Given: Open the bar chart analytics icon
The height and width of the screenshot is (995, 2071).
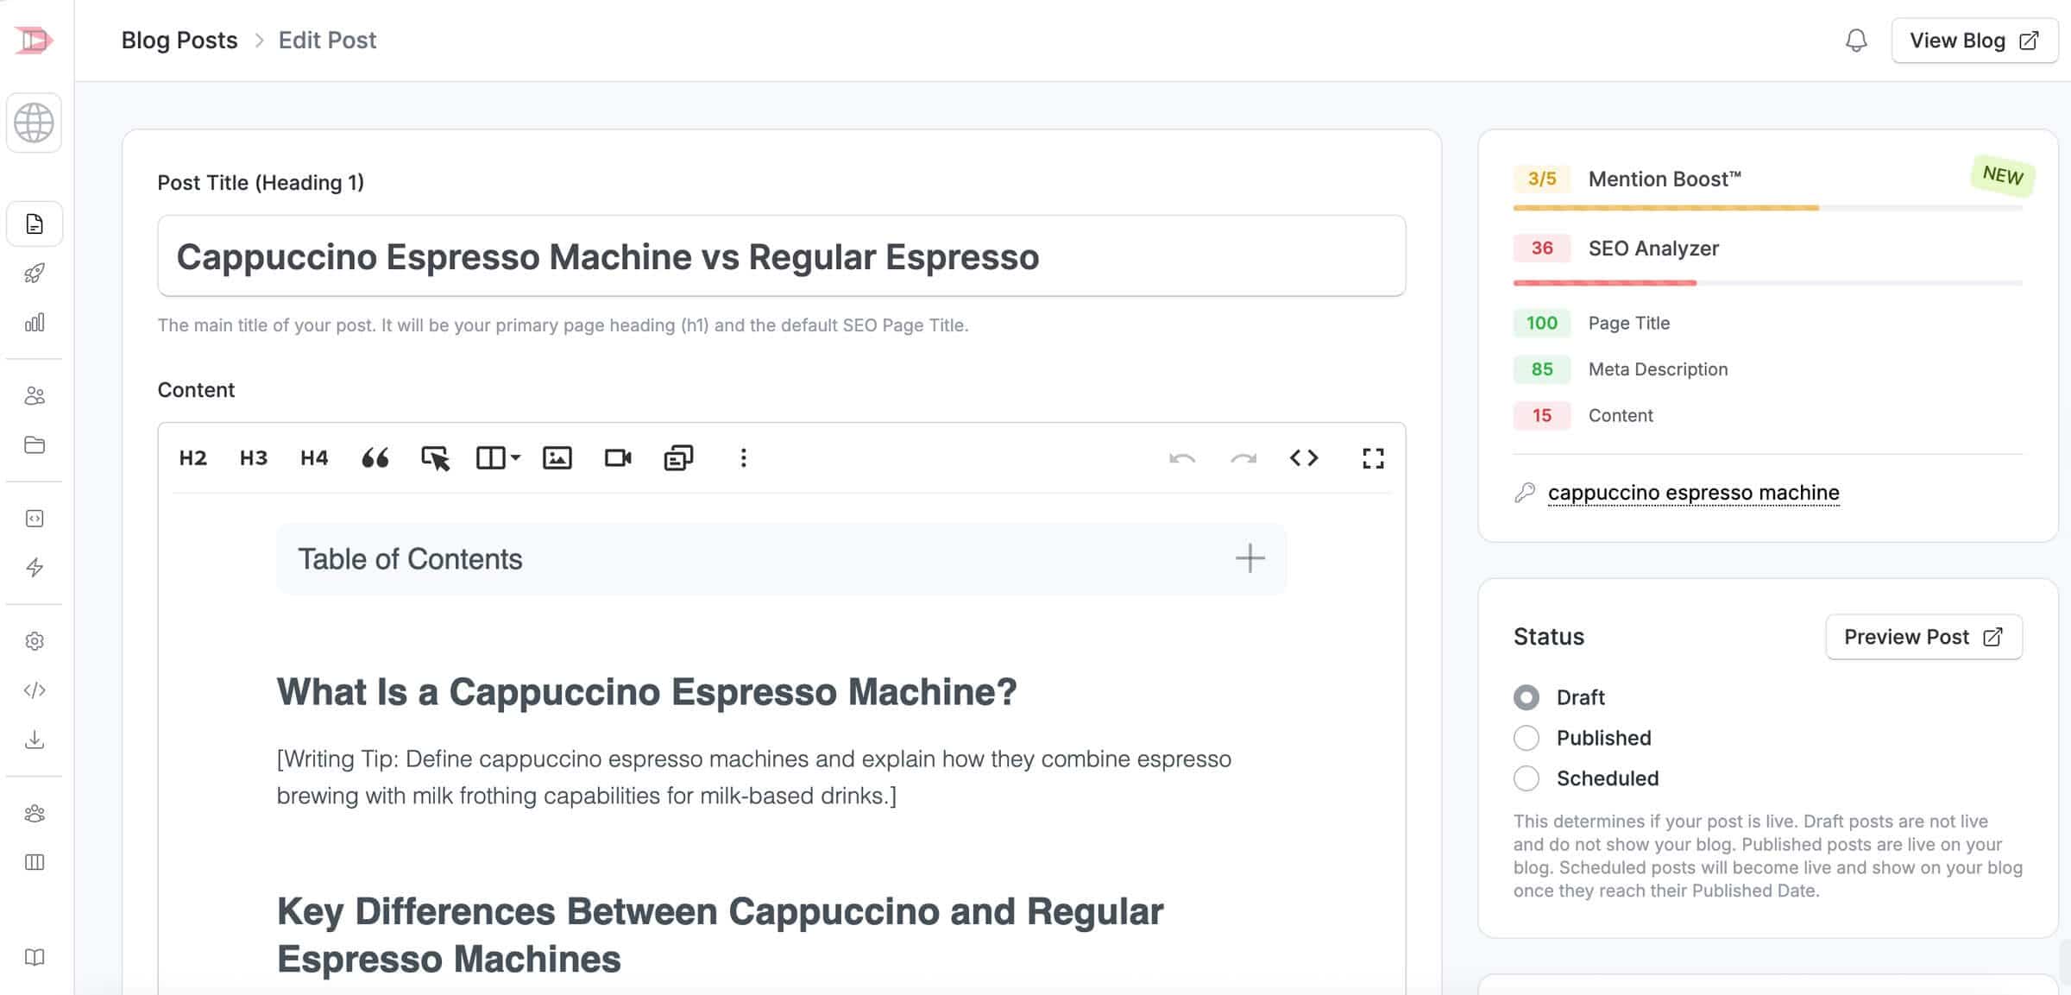Looking at the screenshot, I should (35, 323).
